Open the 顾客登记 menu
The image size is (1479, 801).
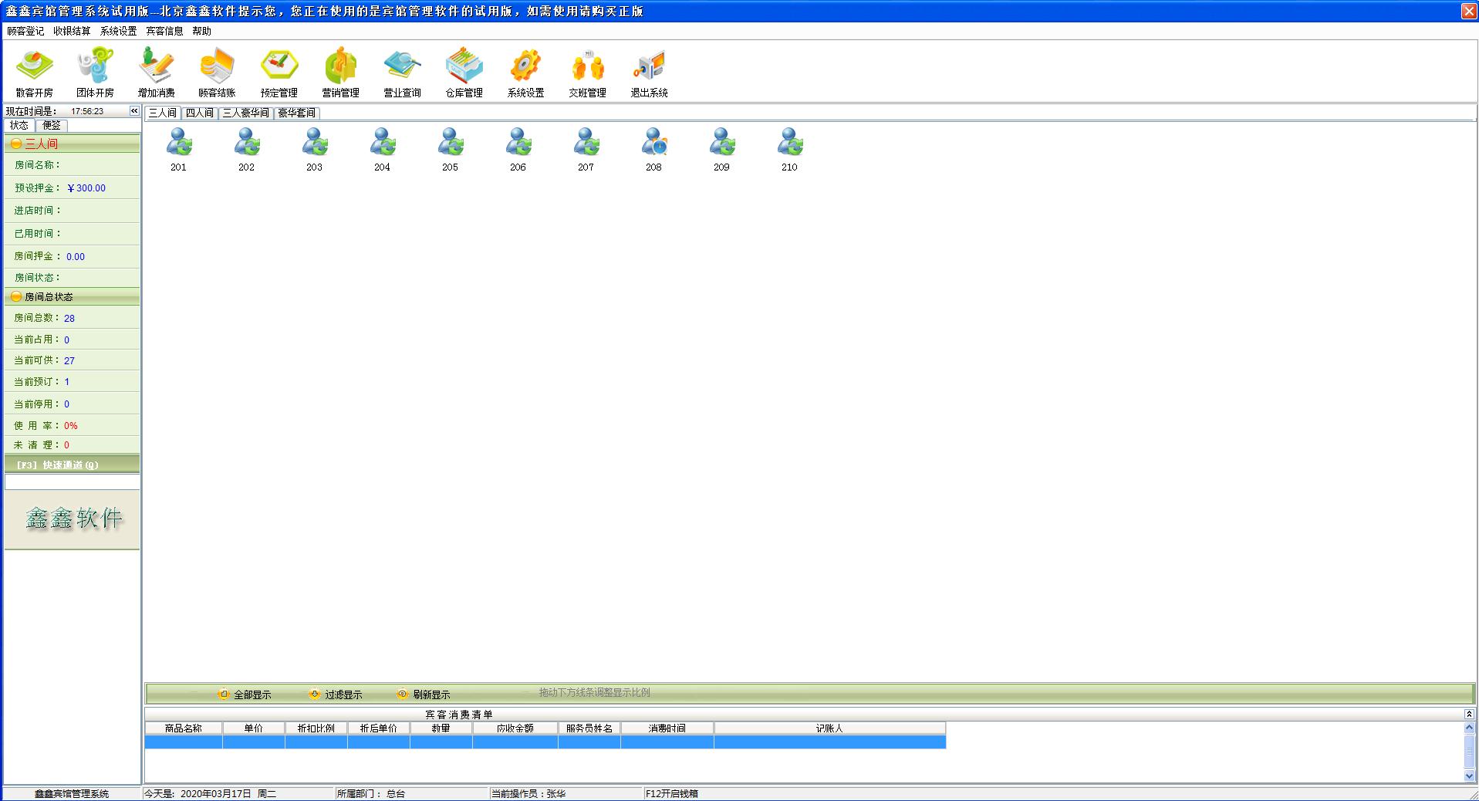[25, 31]
